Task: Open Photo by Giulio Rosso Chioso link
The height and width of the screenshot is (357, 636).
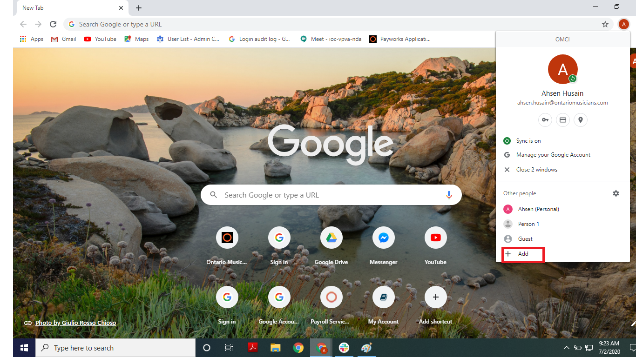Action: point(75,323)
